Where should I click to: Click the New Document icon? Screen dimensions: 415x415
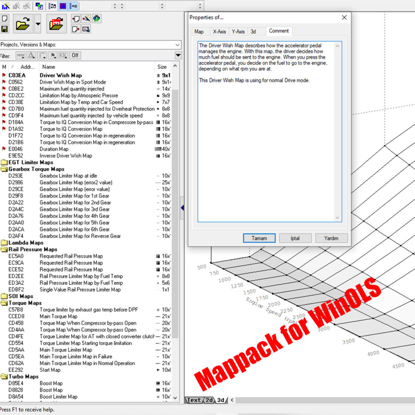(x=5, y=18)
